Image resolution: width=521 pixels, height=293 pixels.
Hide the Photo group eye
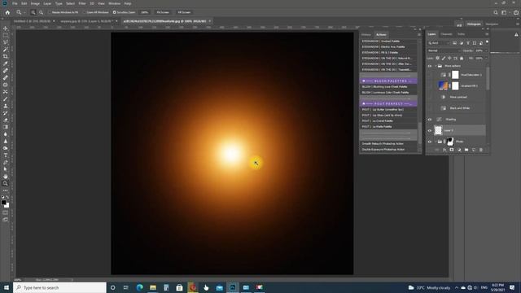[x=430, y=142]
